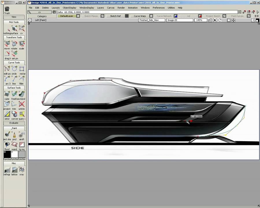Select the project surface tool

(x=7, y=104)
